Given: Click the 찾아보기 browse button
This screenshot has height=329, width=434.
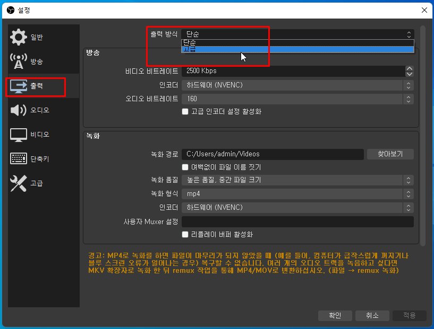Looking at the screenshot, I should tap(390, 154).
